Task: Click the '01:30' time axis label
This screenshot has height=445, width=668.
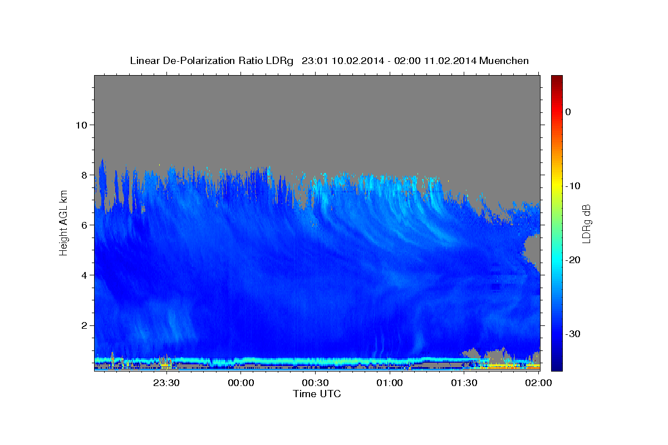Action: click(464, 383)
